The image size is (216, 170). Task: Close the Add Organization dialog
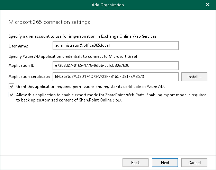tap(207, 5)
